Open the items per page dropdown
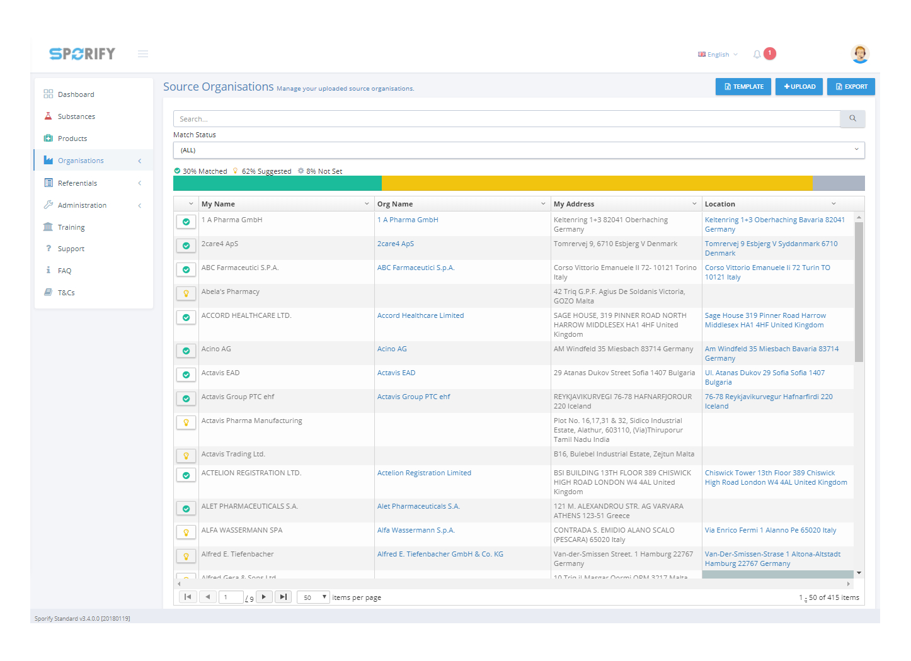 [312, 597]
